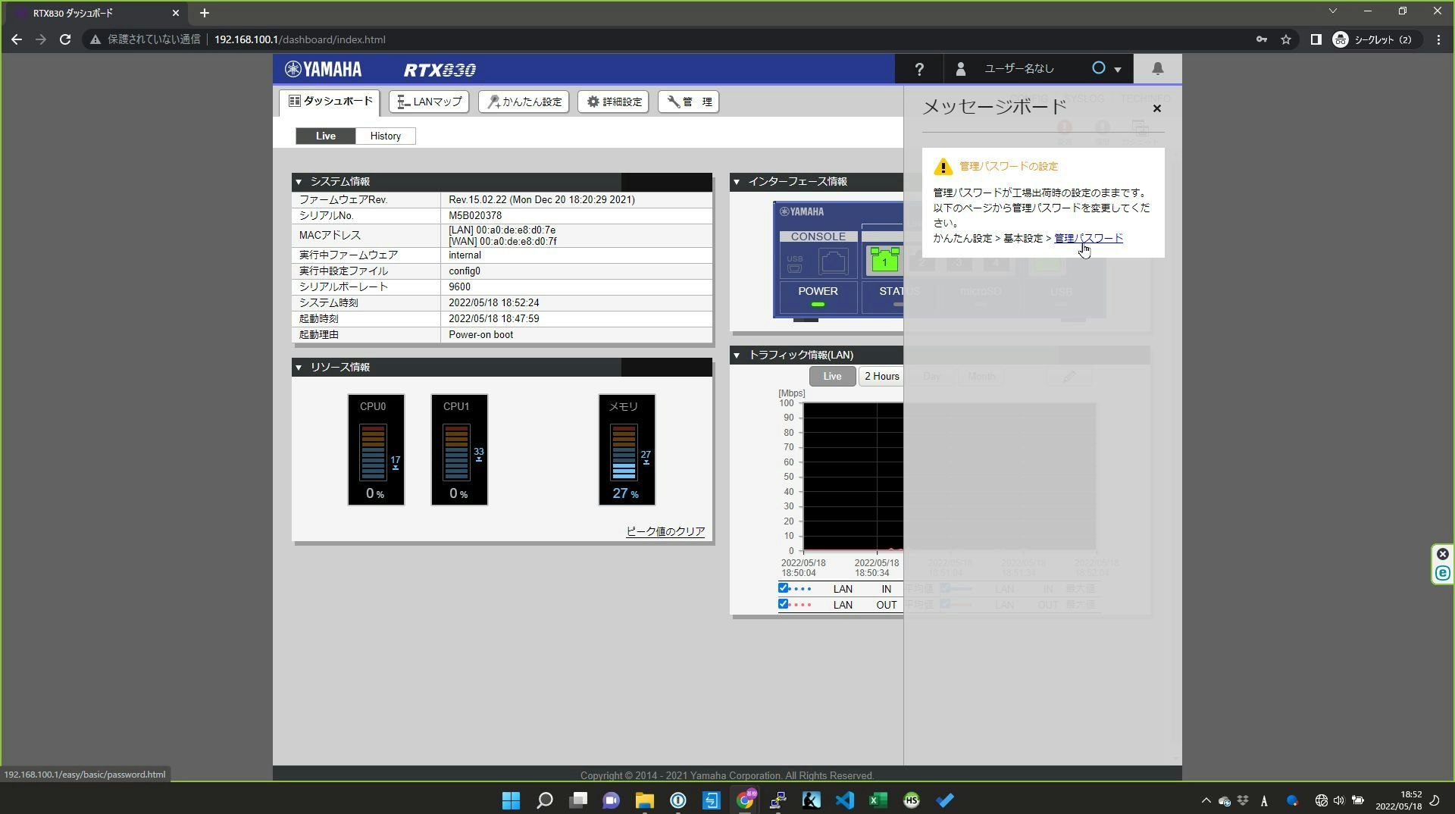The image size is (1455, 814).
Task: Launch Visual Studio Code from taskbar
Action: (x=845, y=800)
